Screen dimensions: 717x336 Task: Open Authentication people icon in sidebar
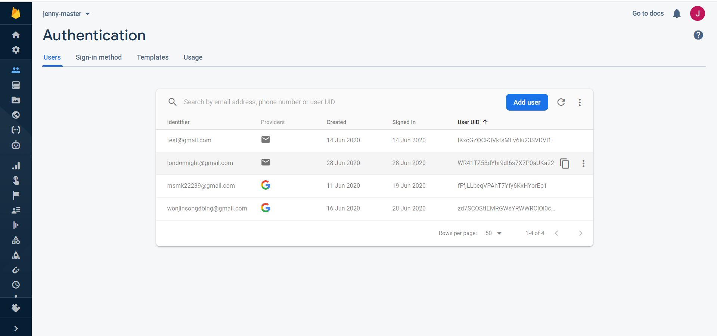[x=16, y=70]
